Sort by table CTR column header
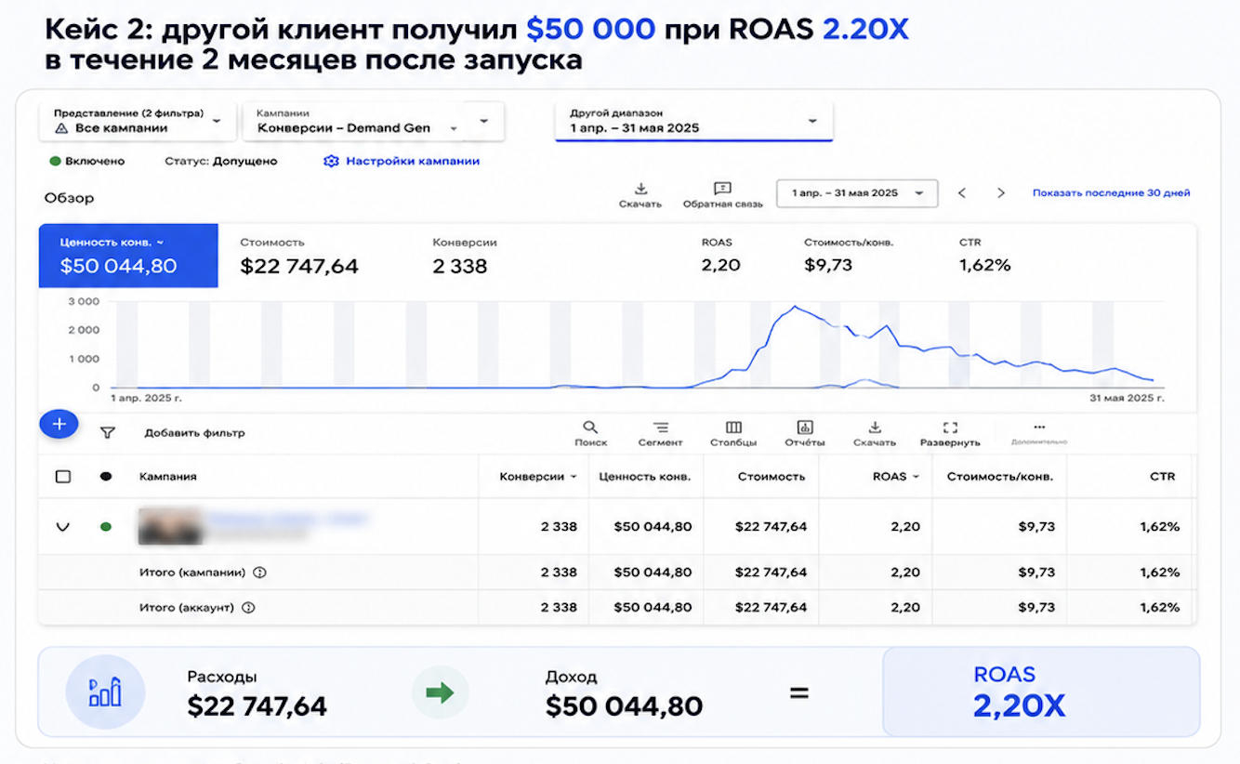The width and height of the screenshot is (1240, 764). [x=1162, y=477]
